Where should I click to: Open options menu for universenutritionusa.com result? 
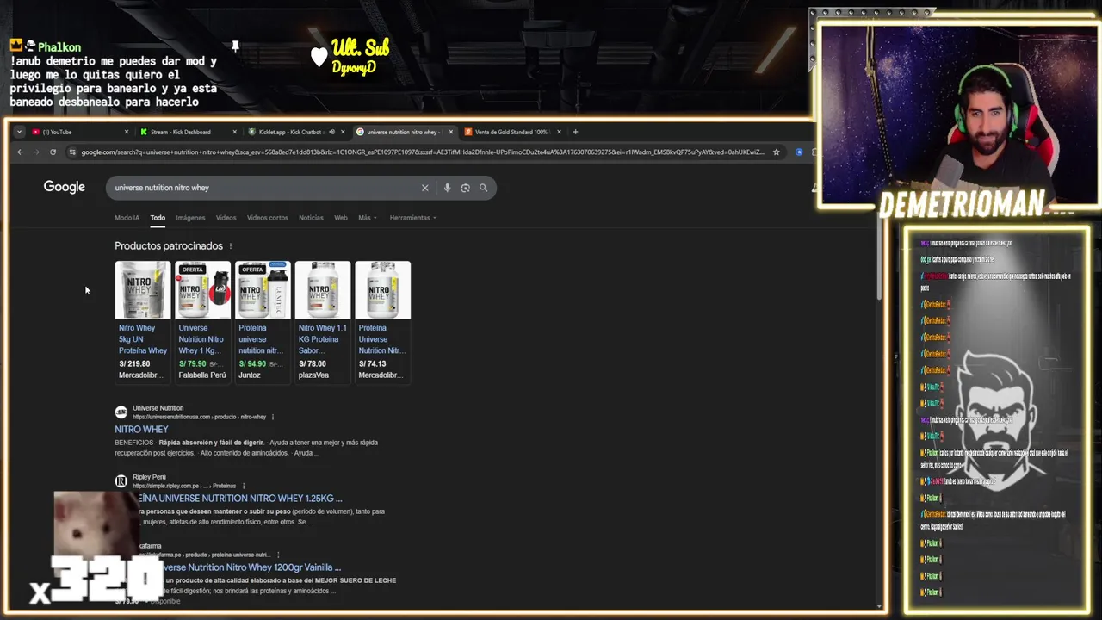coord(273,417)
